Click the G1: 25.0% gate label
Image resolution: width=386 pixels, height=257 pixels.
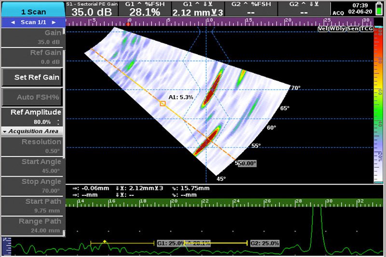coord(170,243)
